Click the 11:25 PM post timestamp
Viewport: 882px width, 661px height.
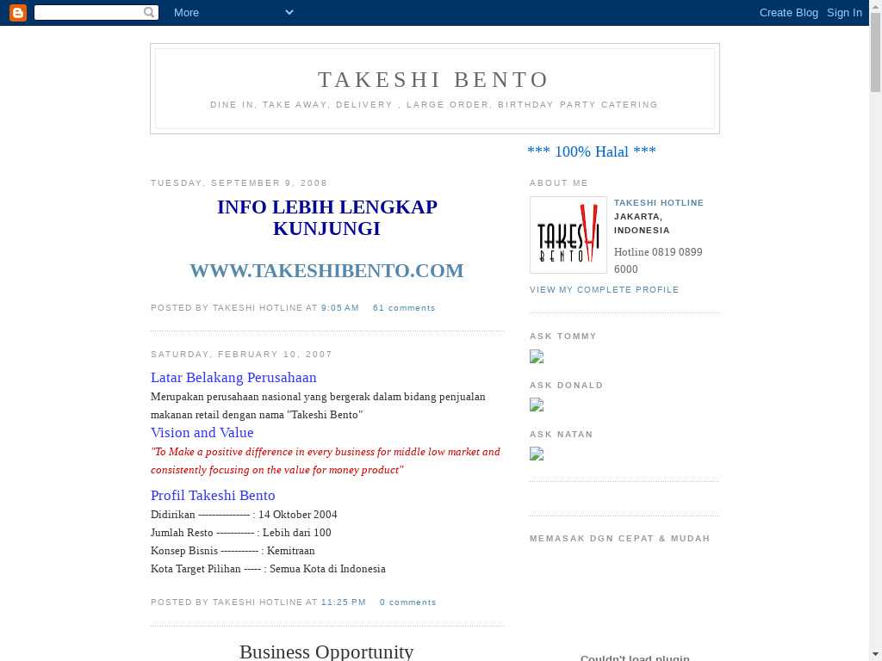tap(344, 602)
